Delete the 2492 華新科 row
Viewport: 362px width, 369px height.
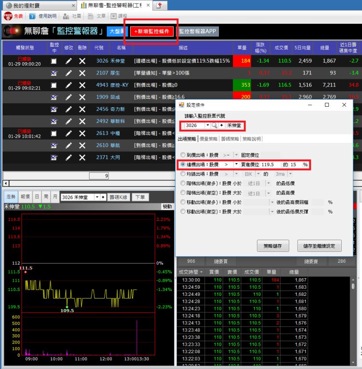point(82,121)
